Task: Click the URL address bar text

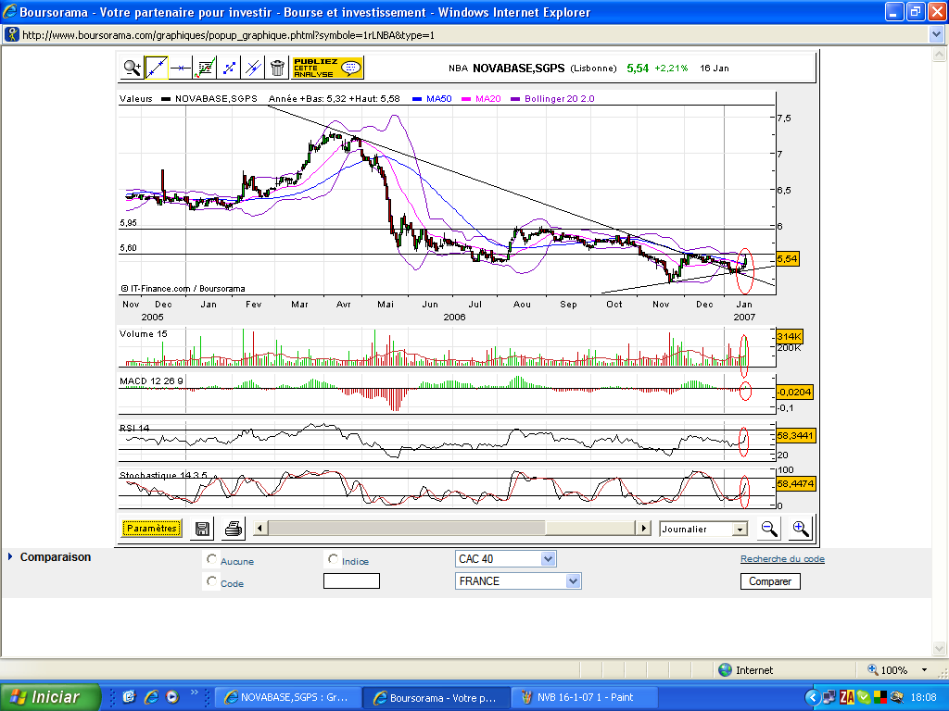Action: tap(228, 35)
